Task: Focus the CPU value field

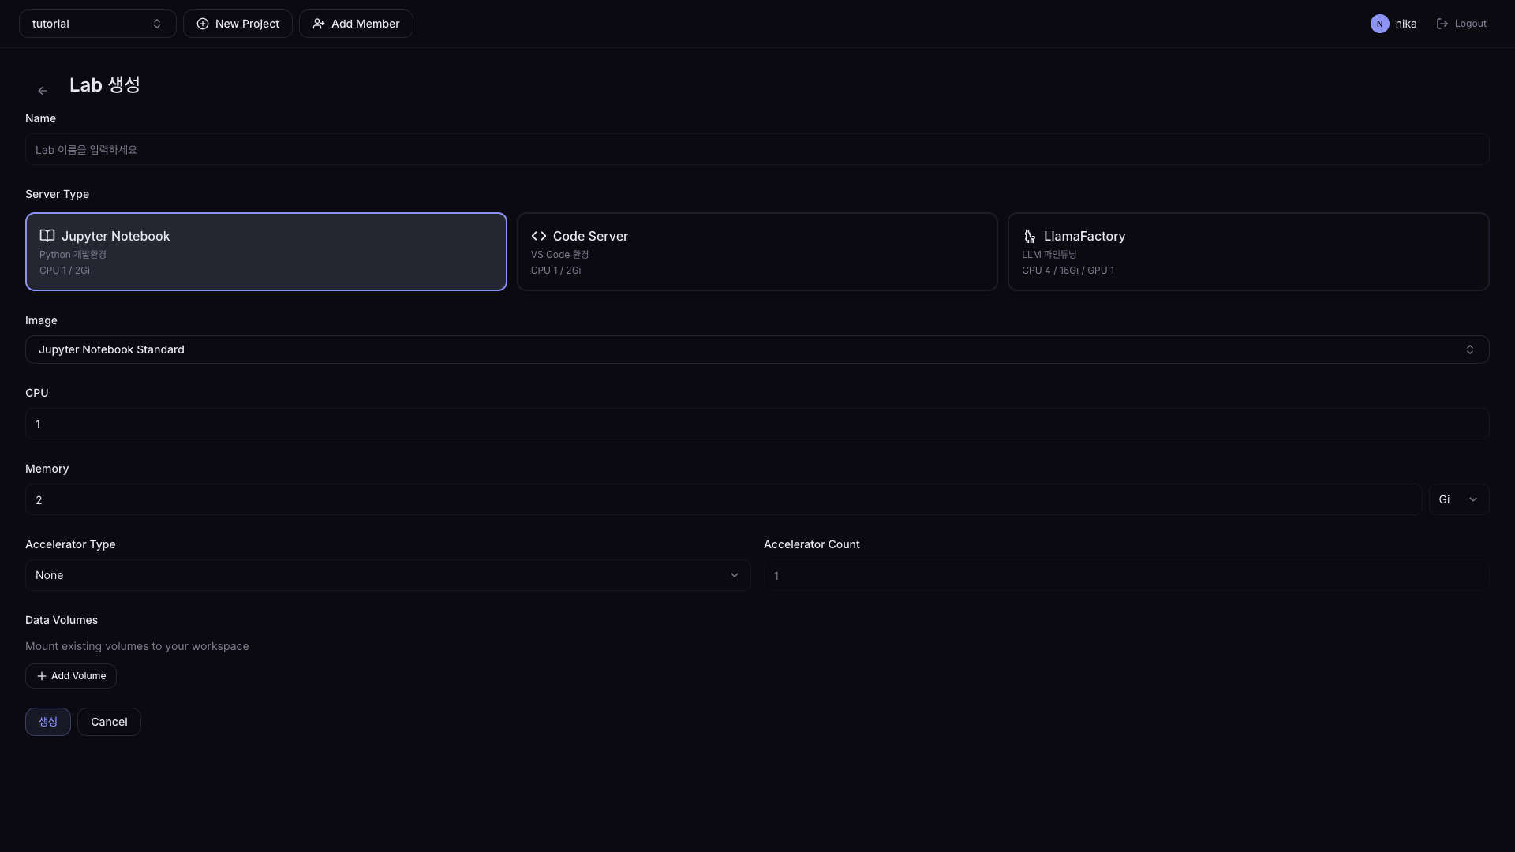Action: [x=757, y=424]
